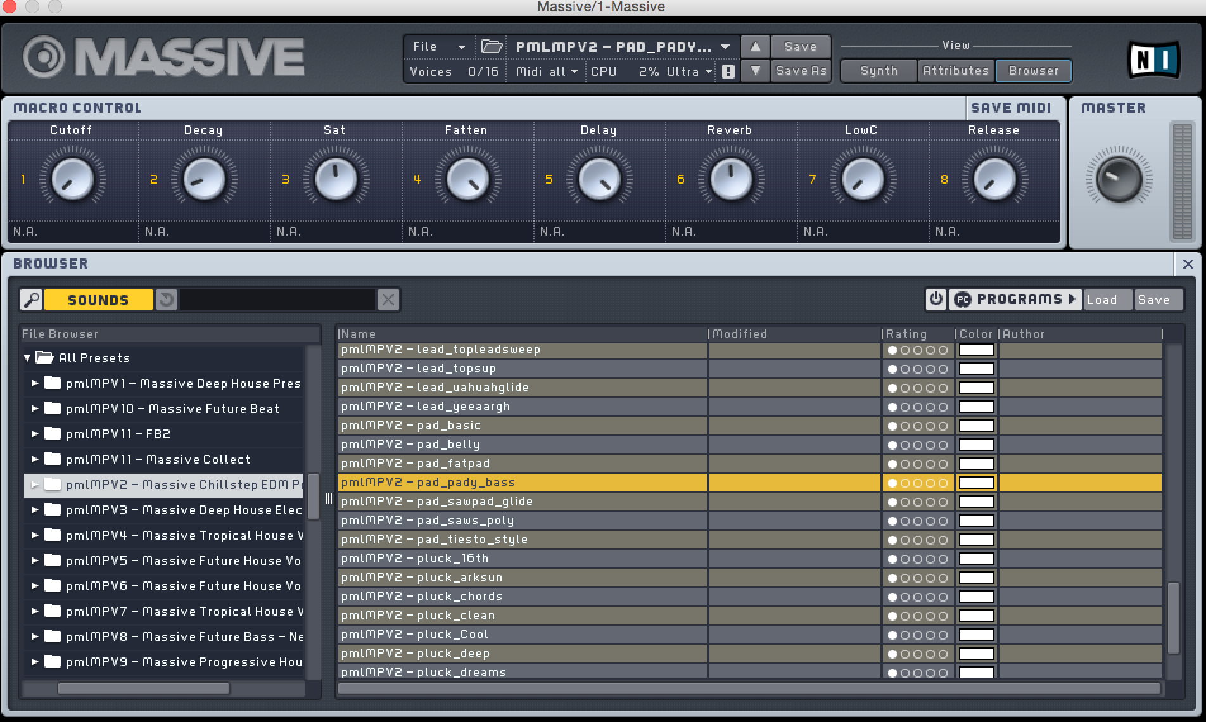Click the Native Instruments NI logo
1206x722 pixels.
click(1153, 60)
